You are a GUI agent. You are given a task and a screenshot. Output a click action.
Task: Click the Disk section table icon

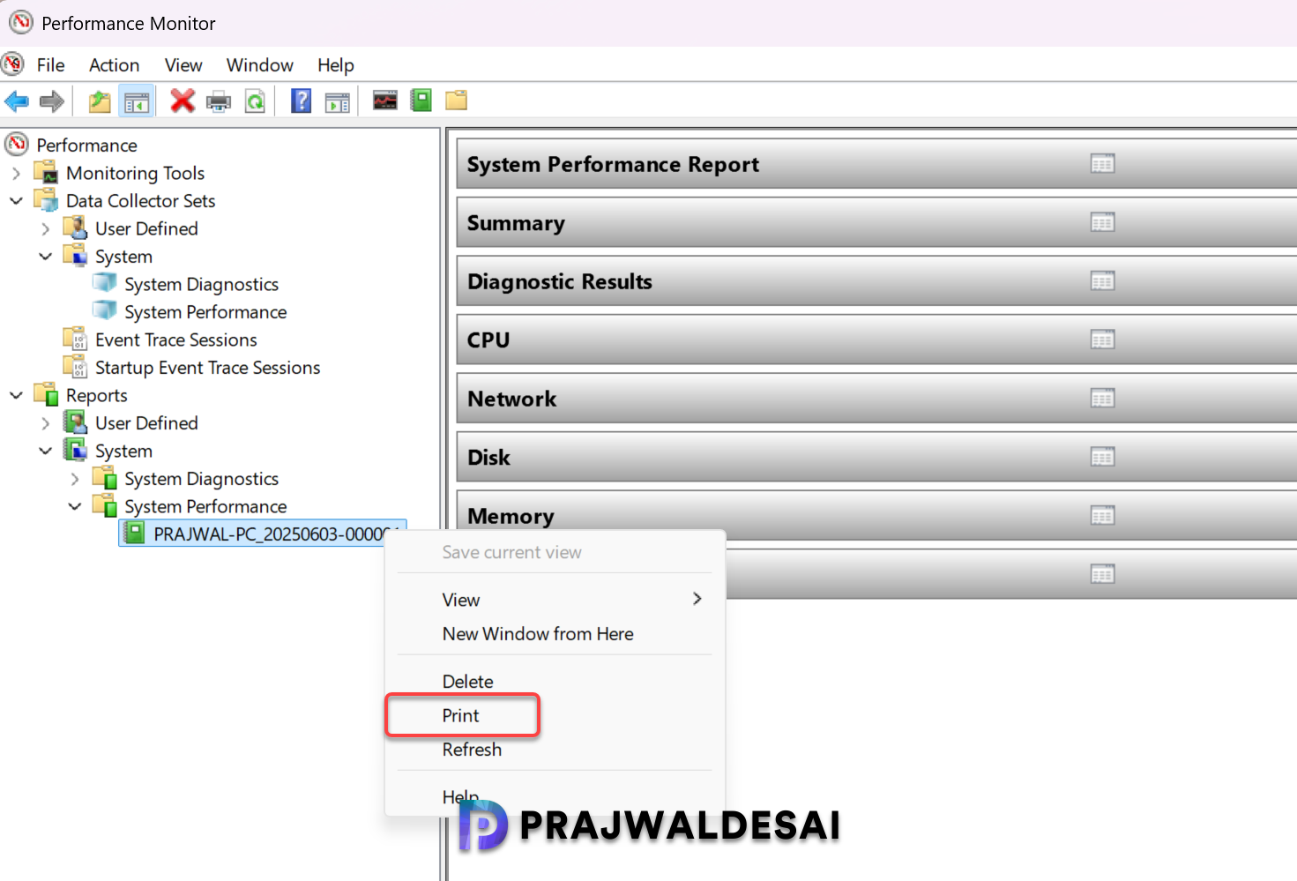tap(1102, 457)
